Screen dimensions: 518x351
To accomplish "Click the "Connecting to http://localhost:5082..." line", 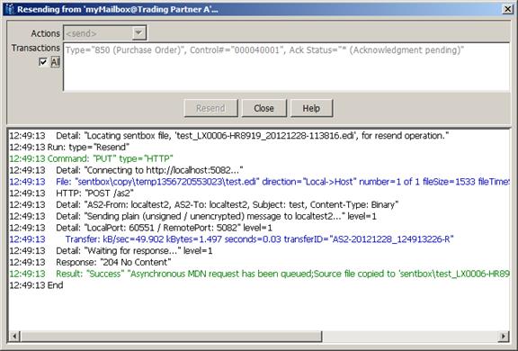I will [126, 170].
